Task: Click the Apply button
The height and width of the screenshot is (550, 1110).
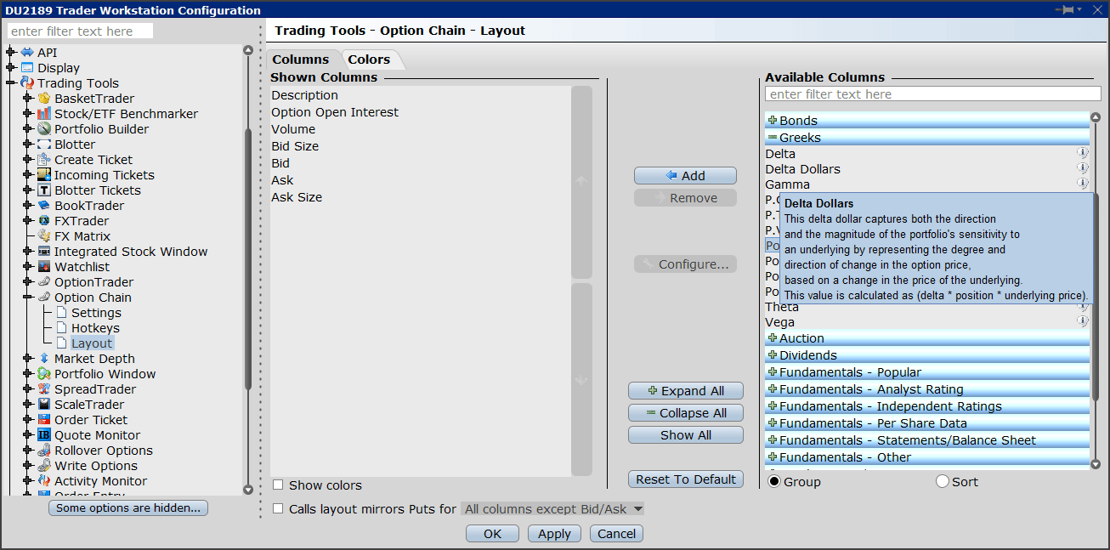Action: [x=554, y=534]
